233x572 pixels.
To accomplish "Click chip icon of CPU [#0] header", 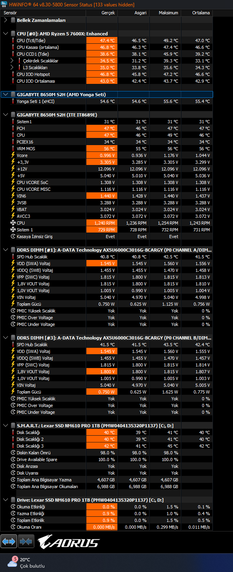I will click(13, 34).
